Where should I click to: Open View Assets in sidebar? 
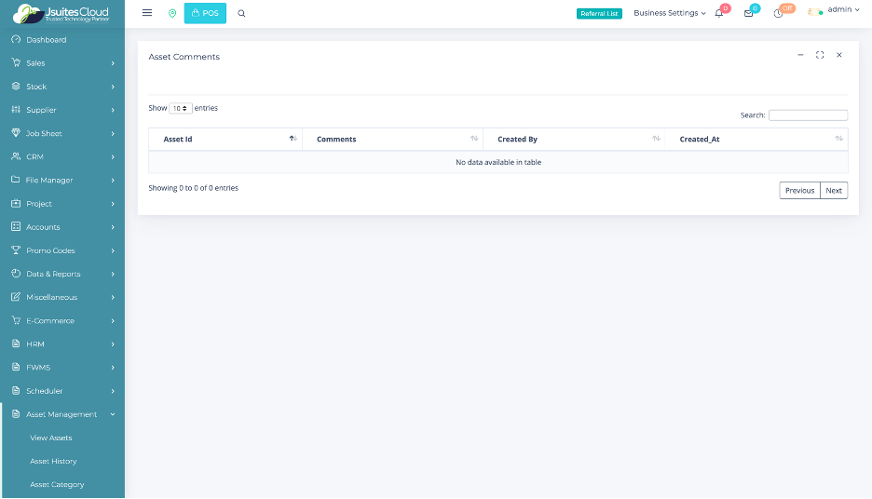(51, 438)
